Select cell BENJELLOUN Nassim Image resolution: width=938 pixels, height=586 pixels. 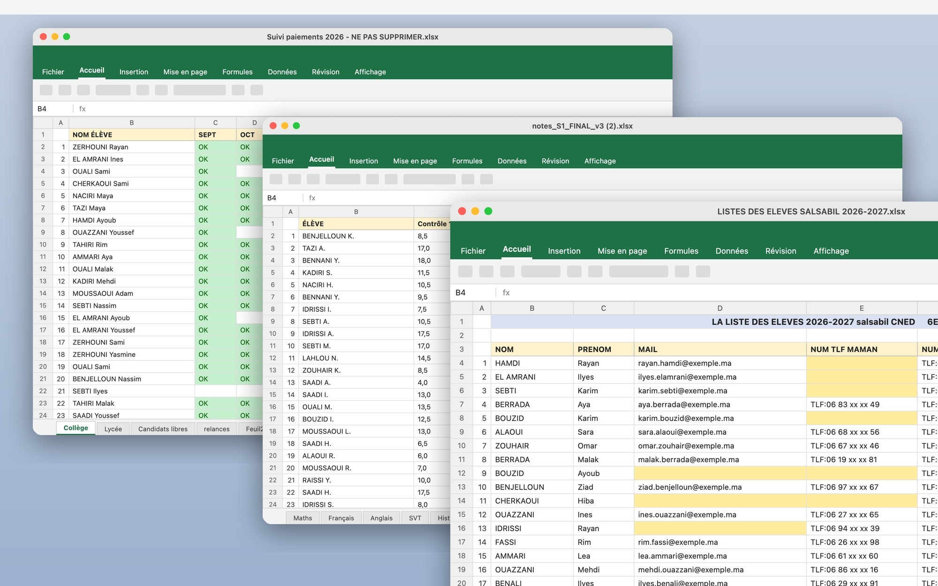[x=132, y=379]
